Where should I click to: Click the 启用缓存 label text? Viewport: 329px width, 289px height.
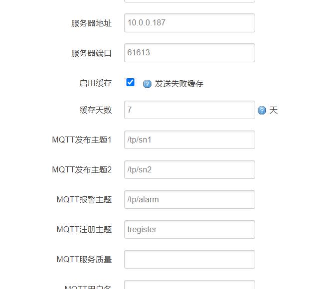click(x=95, y=83)
